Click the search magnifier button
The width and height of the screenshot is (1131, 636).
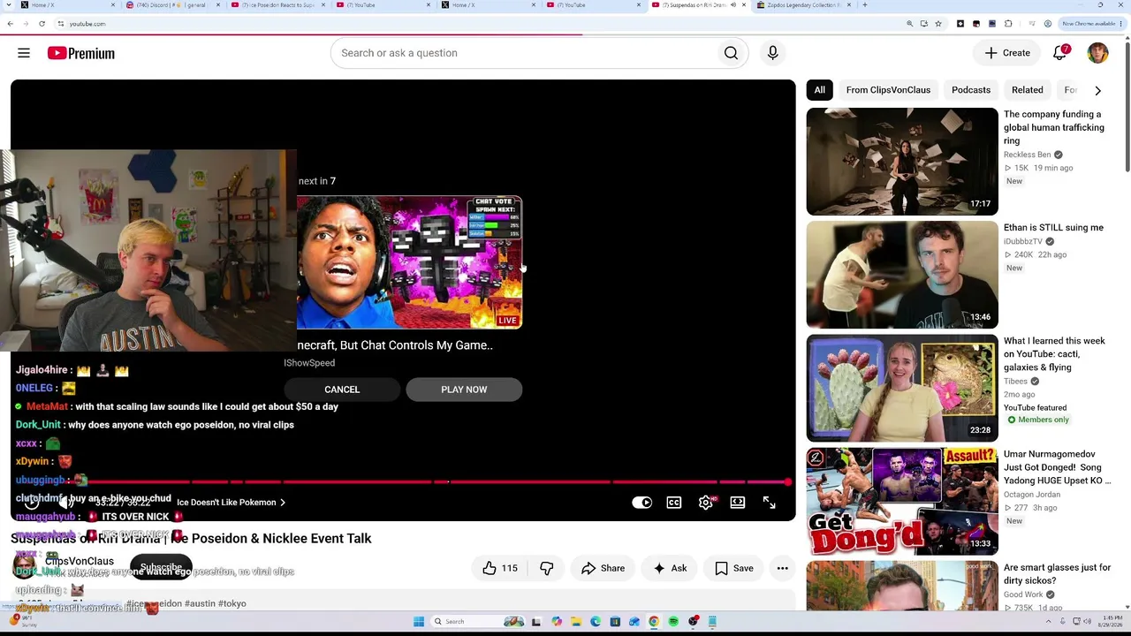pos(731,53)
